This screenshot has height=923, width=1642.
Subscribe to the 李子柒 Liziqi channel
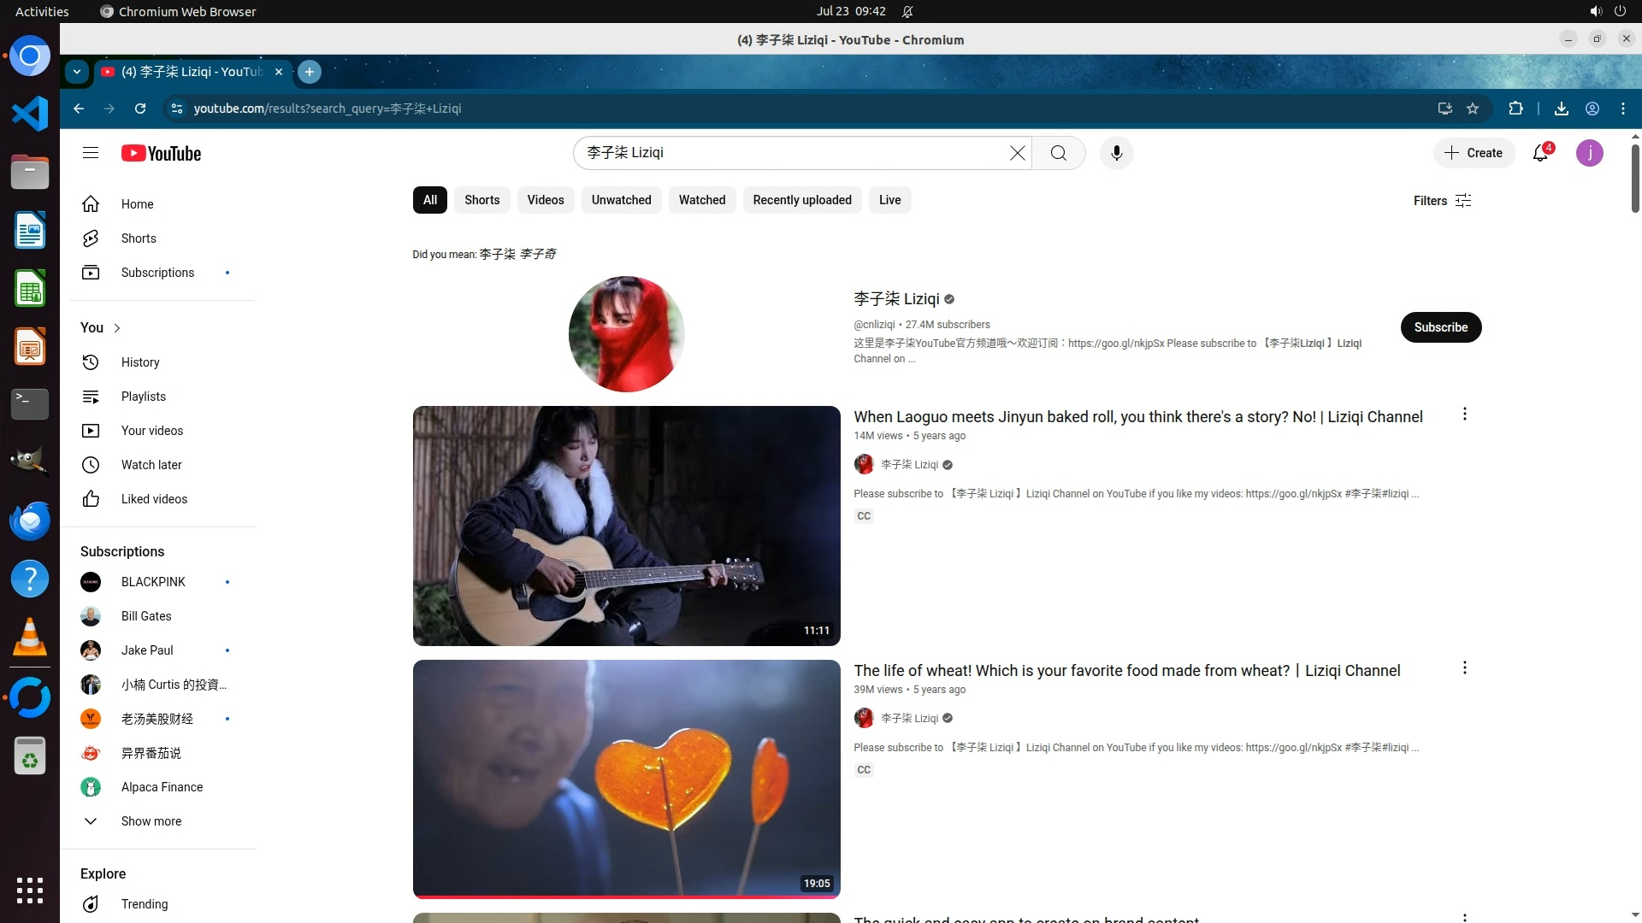point(1440,327)
